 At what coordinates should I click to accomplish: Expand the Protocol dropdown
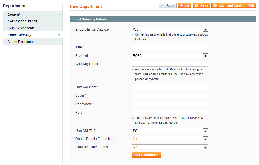click(x=170, y=56)
